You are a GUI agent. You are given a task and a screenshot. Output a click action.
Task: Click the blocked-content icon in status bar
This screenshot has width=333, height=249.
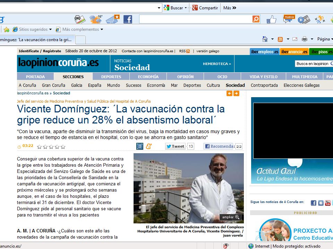click(226, 246)
